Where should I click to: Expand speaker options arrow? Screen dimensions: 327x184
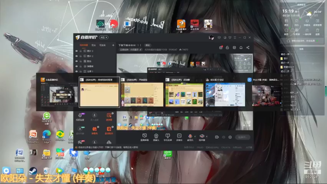pos(207,137)
